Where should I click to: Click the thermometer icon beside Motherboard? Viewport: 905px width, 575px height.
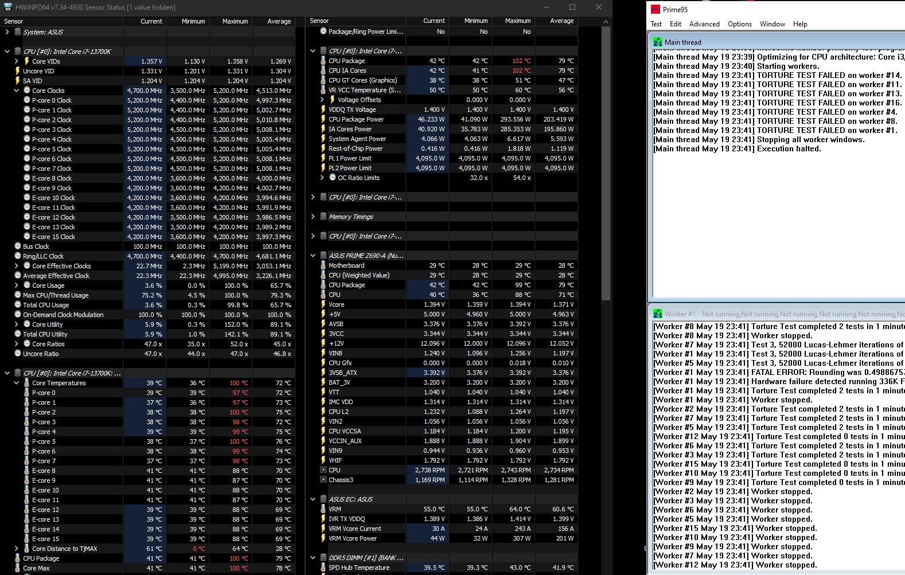click(x=323, y=265)
